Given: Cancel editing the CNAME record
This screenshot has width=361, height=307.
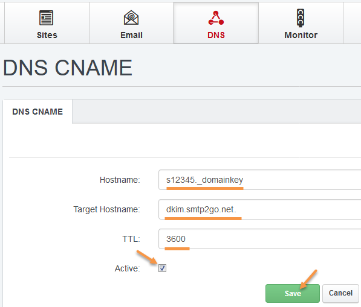Looking at the screenshot, I should coord(340,293).
